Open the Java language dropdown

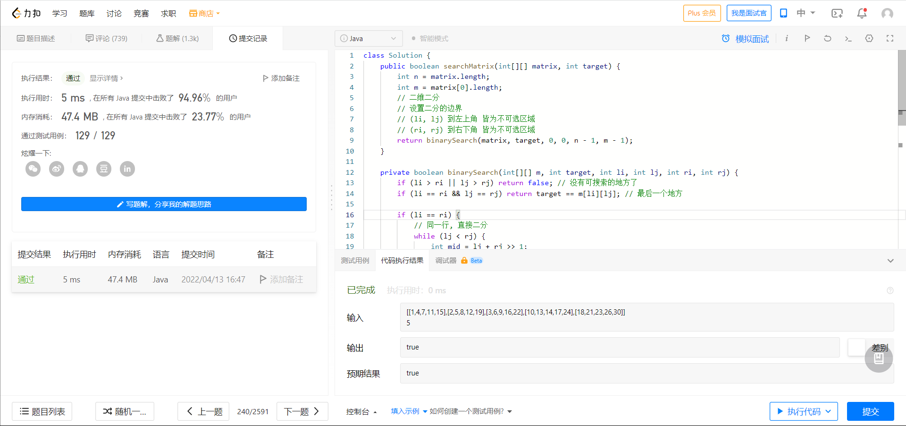click(x=369, y=38)
